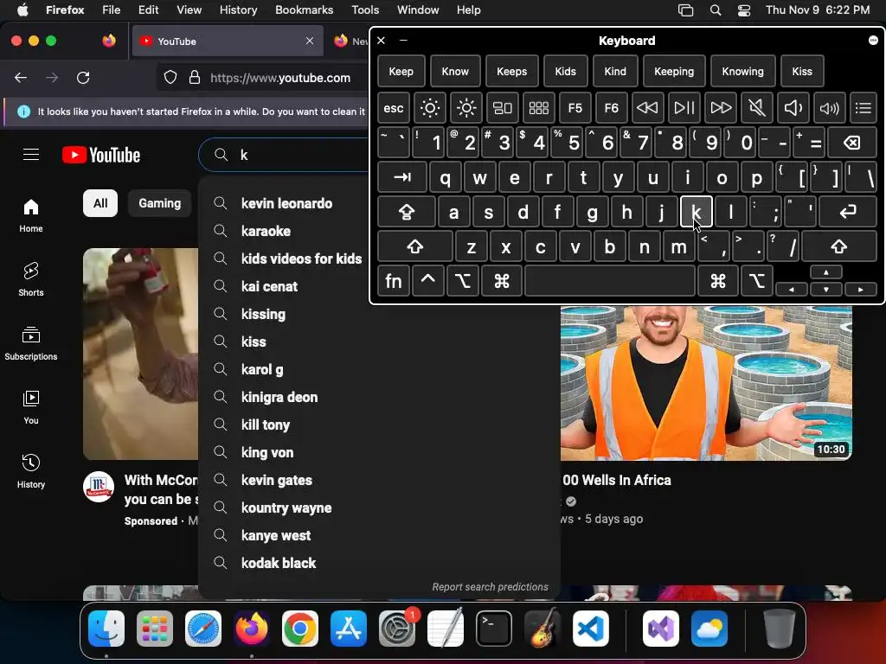The image size is (886, 664).
Task: Click the up arrow key
Action: tap(826, 272)
